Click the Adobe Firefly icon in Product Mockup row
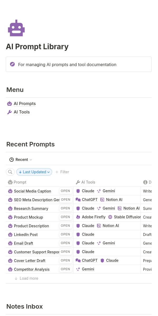This screenshot has width=158, height=316. click(78, 217)
